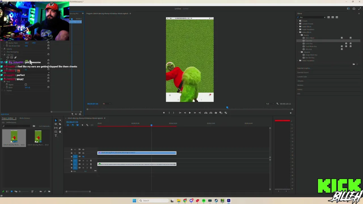Screen dimensions: 363x204
Task: Click Add Marker in Program monitor
Action: pyautogui.click(x=164, y=113)
